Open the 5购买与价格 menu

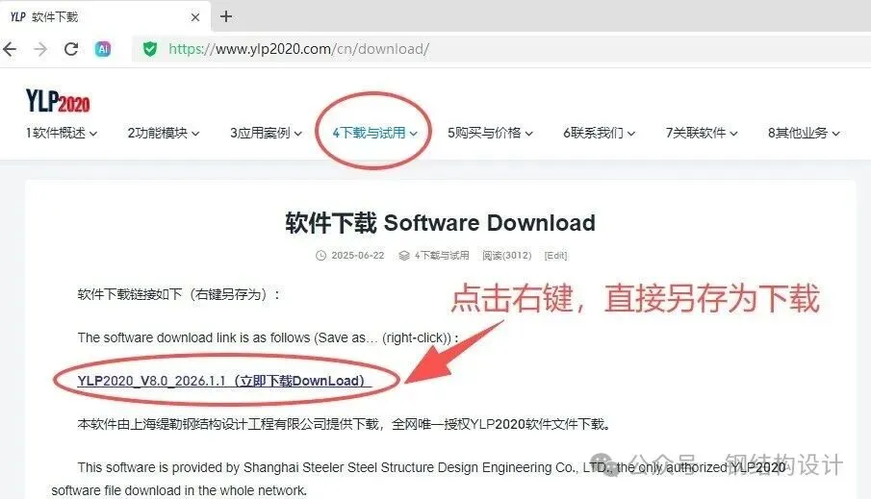tap(490, 134)
